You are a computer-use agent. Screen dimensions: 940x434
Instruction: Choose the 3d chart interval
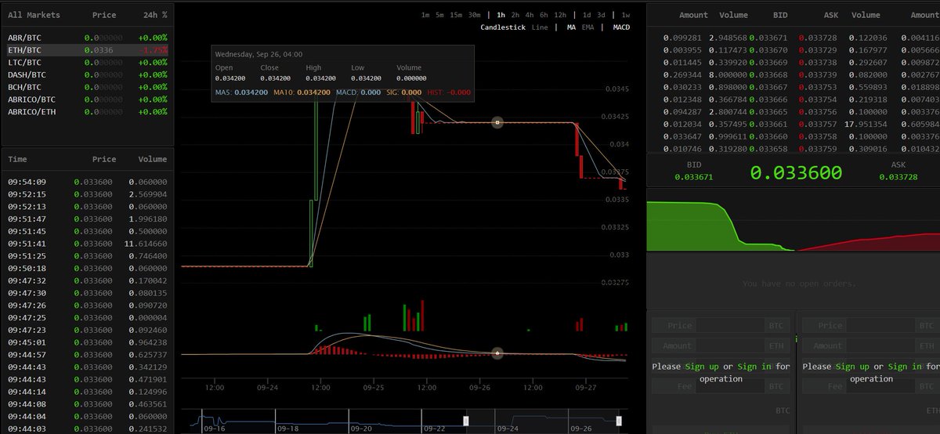(x=601, y=15)
